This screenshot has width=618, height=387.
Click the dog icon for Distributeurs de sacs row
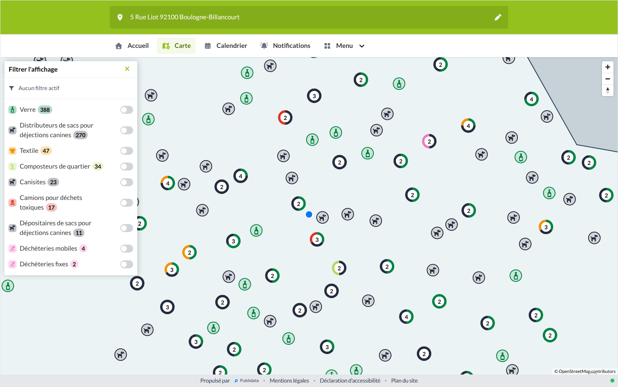click(x=12, y=130)
